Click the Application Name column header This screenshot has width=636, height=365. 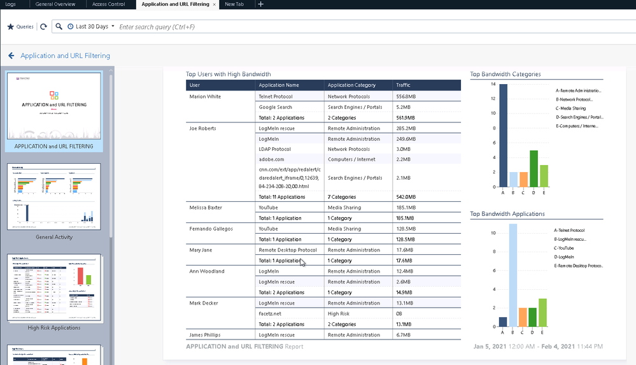[x=289, y=85]
